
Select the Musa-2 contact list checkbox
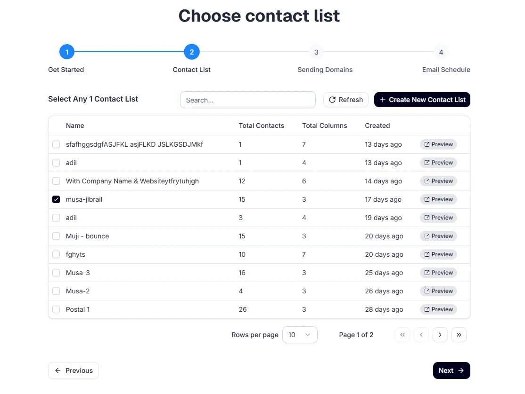tap(56, 291)
